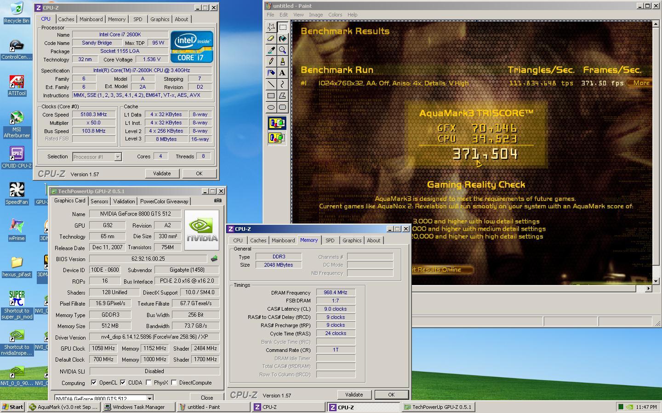This screenshot has height=413, width=662.
Task: Choose the Ellipse tool in Paint
Action: pyautogui.click(x=271, y=107)
